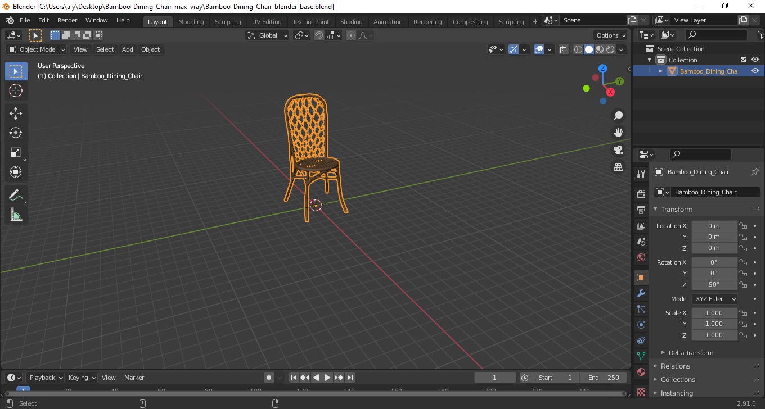Switch to the Shading workspace tab

pyautogui.click(x=351, y=22)
